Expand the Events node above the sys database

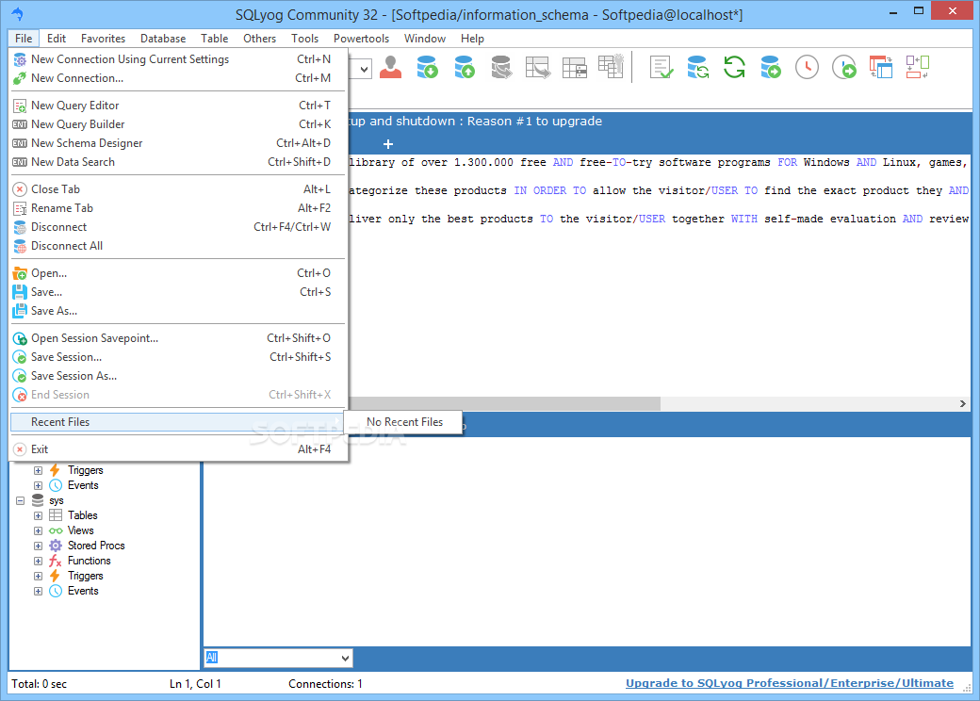click(38, 485)
